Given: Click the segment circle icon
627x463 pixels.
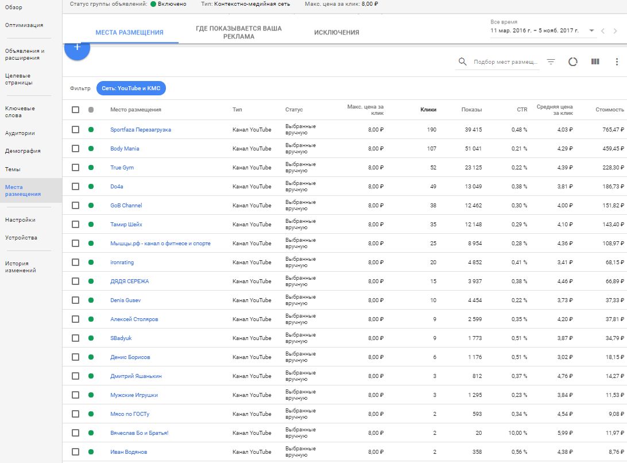Looking at the screenshot, I should click(x=572, y=61).
